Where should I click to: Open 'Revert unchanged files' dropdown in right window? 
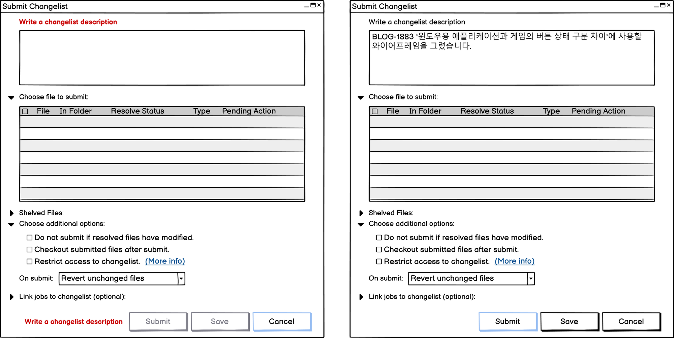pyautogui.click(x=471, y=278)
